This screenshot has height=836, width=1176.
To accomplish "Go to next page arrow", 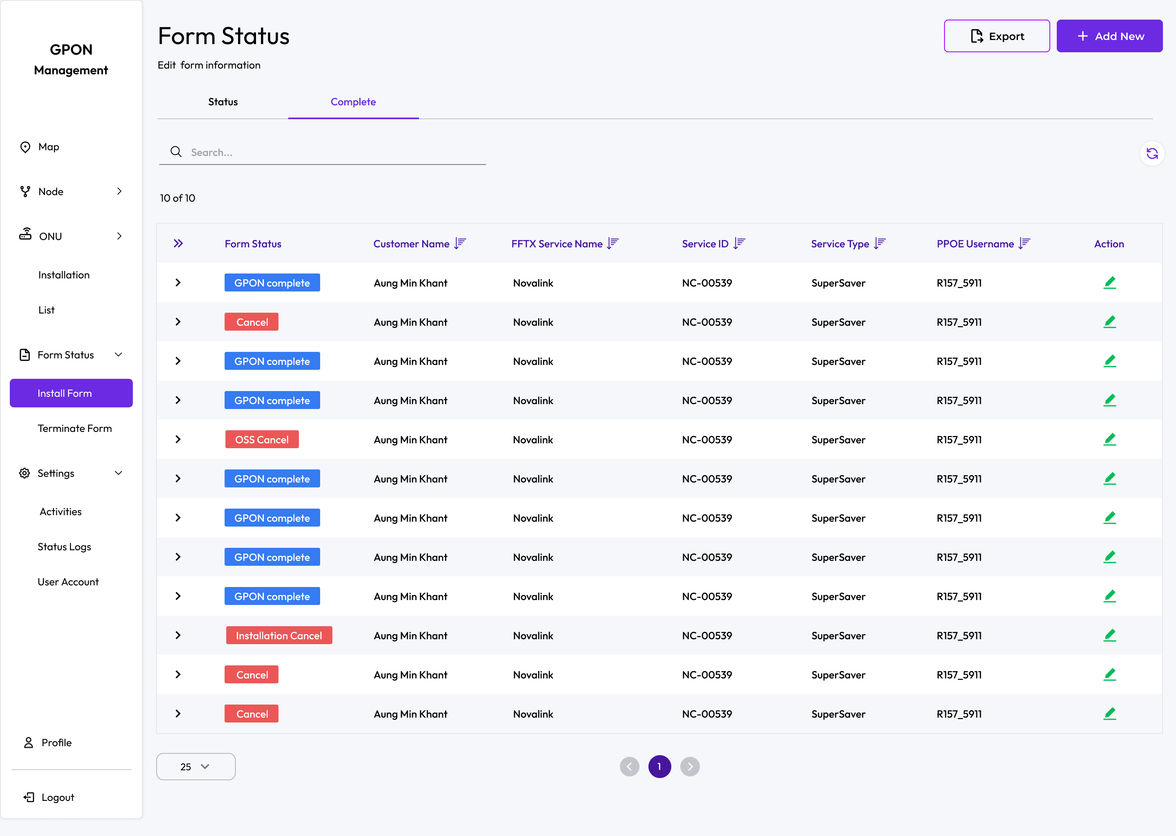I will (x=690, y=767).
